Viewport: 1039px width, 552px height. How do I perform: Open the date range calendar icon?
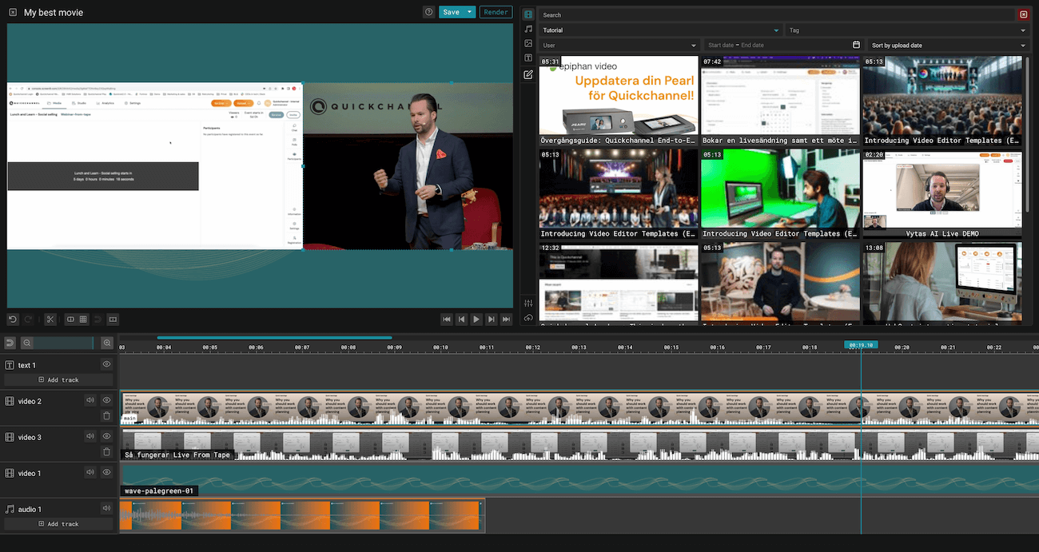click(x=856, y=45)
